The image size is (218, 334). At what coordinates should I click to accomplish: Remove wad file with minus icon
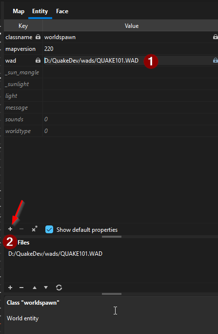coord(21,288)
